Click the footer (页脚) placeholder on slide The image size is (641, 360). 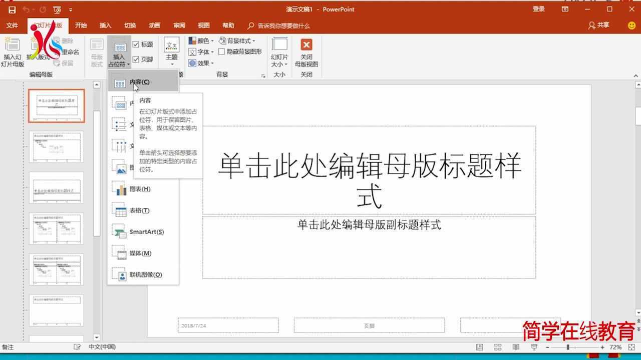[369, 325]
